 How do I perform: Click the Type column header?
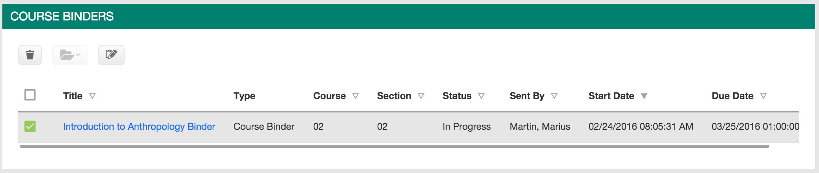(245, 96)
